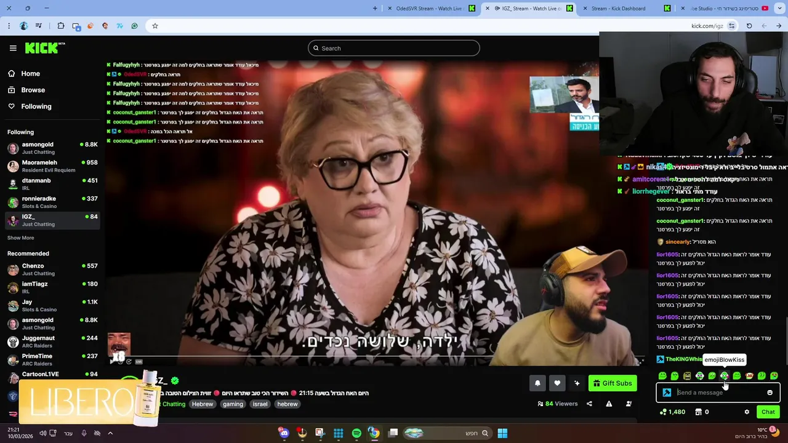The height and width of the screenshot is (443, 788).
Task: Reload the page in browser toolbar
Action: tap(749, 26)
